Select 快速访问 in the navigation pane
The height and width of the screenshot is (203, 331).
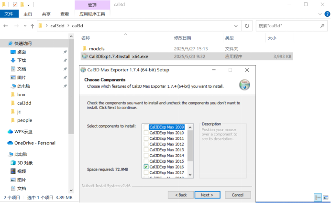[x=23, y=43]
